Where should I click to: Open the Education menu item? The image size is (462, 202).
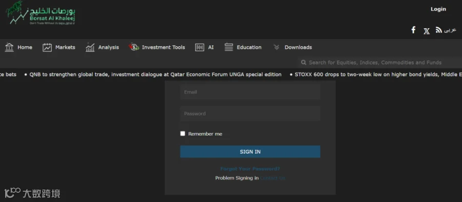pyautogui.click(x=249, y=47)
